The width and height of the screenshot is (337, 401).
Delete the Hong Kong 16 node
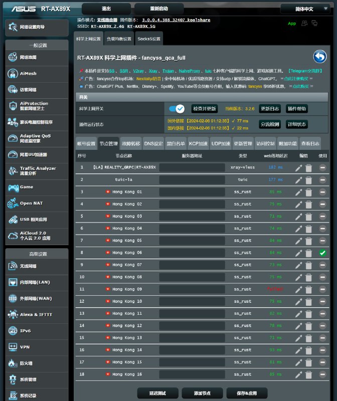click(309, 374)
